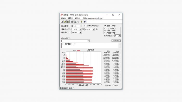
Task: Open the 帮助(H) menu
Action: (77, 18)
